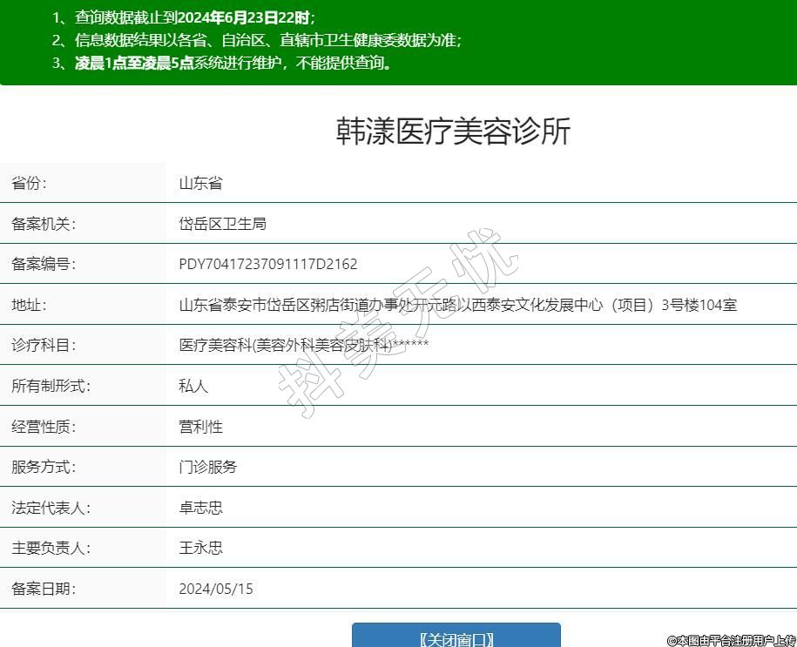Click the health commission data notice line

click(x=256, y=40)
